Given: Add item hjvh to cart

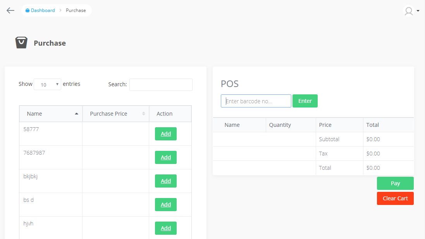Looking at the screenshot, I should pos(166,228).
